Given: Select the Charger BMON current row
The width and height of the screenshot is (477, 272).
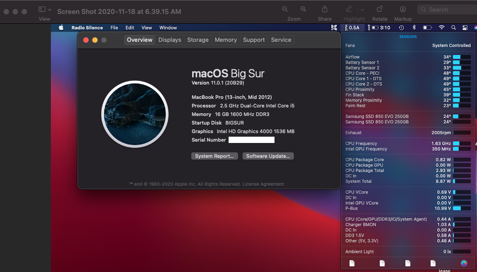Looking at the screenshot, I should [408, 225].
